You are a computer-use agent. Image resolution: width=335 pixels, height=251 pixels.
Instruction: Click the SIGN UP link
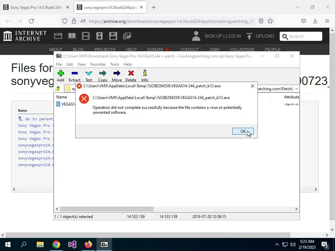tap(213, 36)
